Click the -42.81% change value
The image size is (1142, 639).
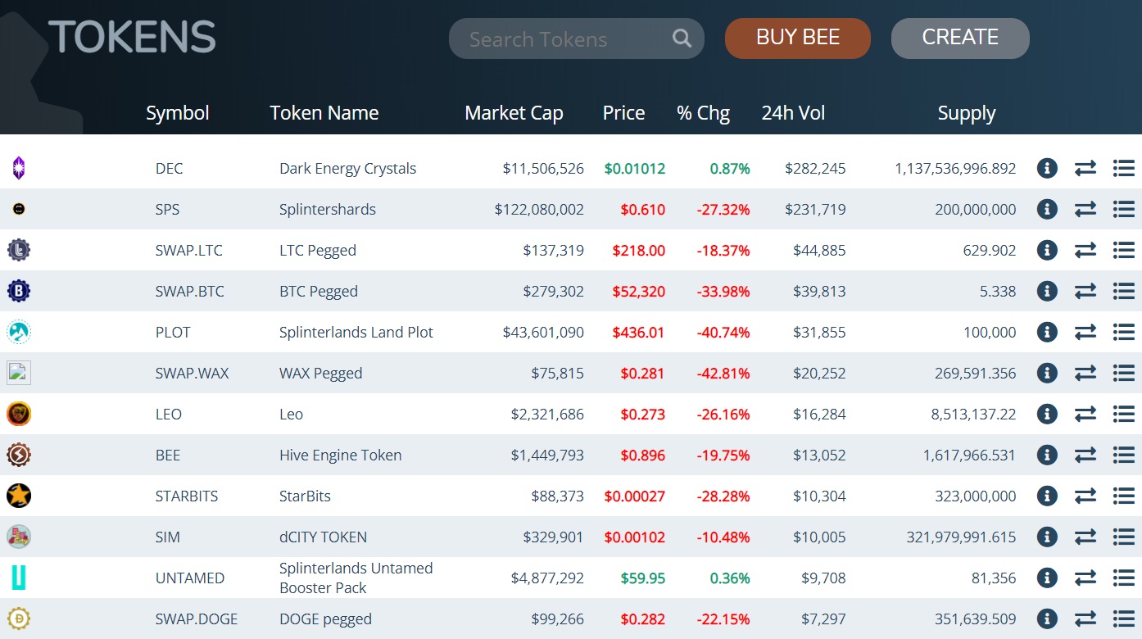(x=723, y=374)
